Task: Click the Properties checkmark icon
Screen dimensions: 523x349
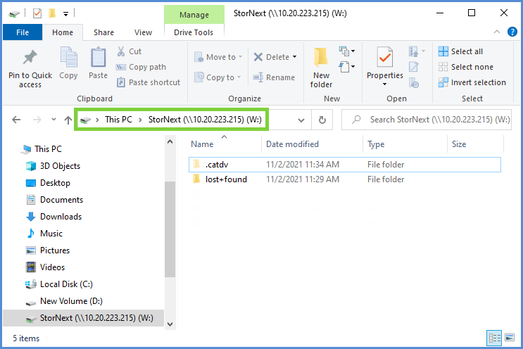Action: tap(384, 57)
